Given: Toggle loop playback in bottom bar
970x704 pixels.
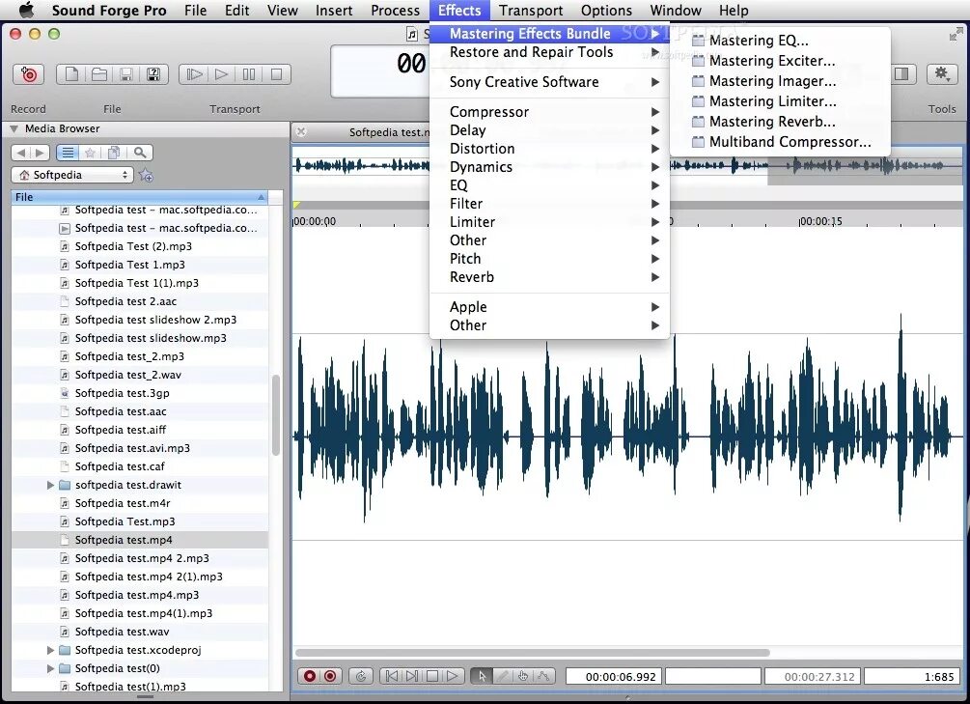Looking at the screenshot, I should 361,676.
